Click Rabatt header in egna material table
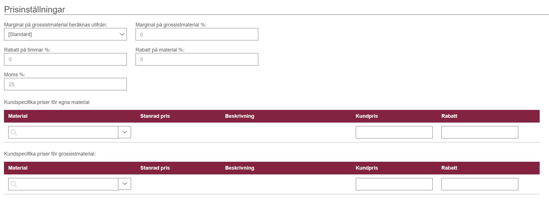Viewport: 549px width, 204px height. [x=449, y=116]
